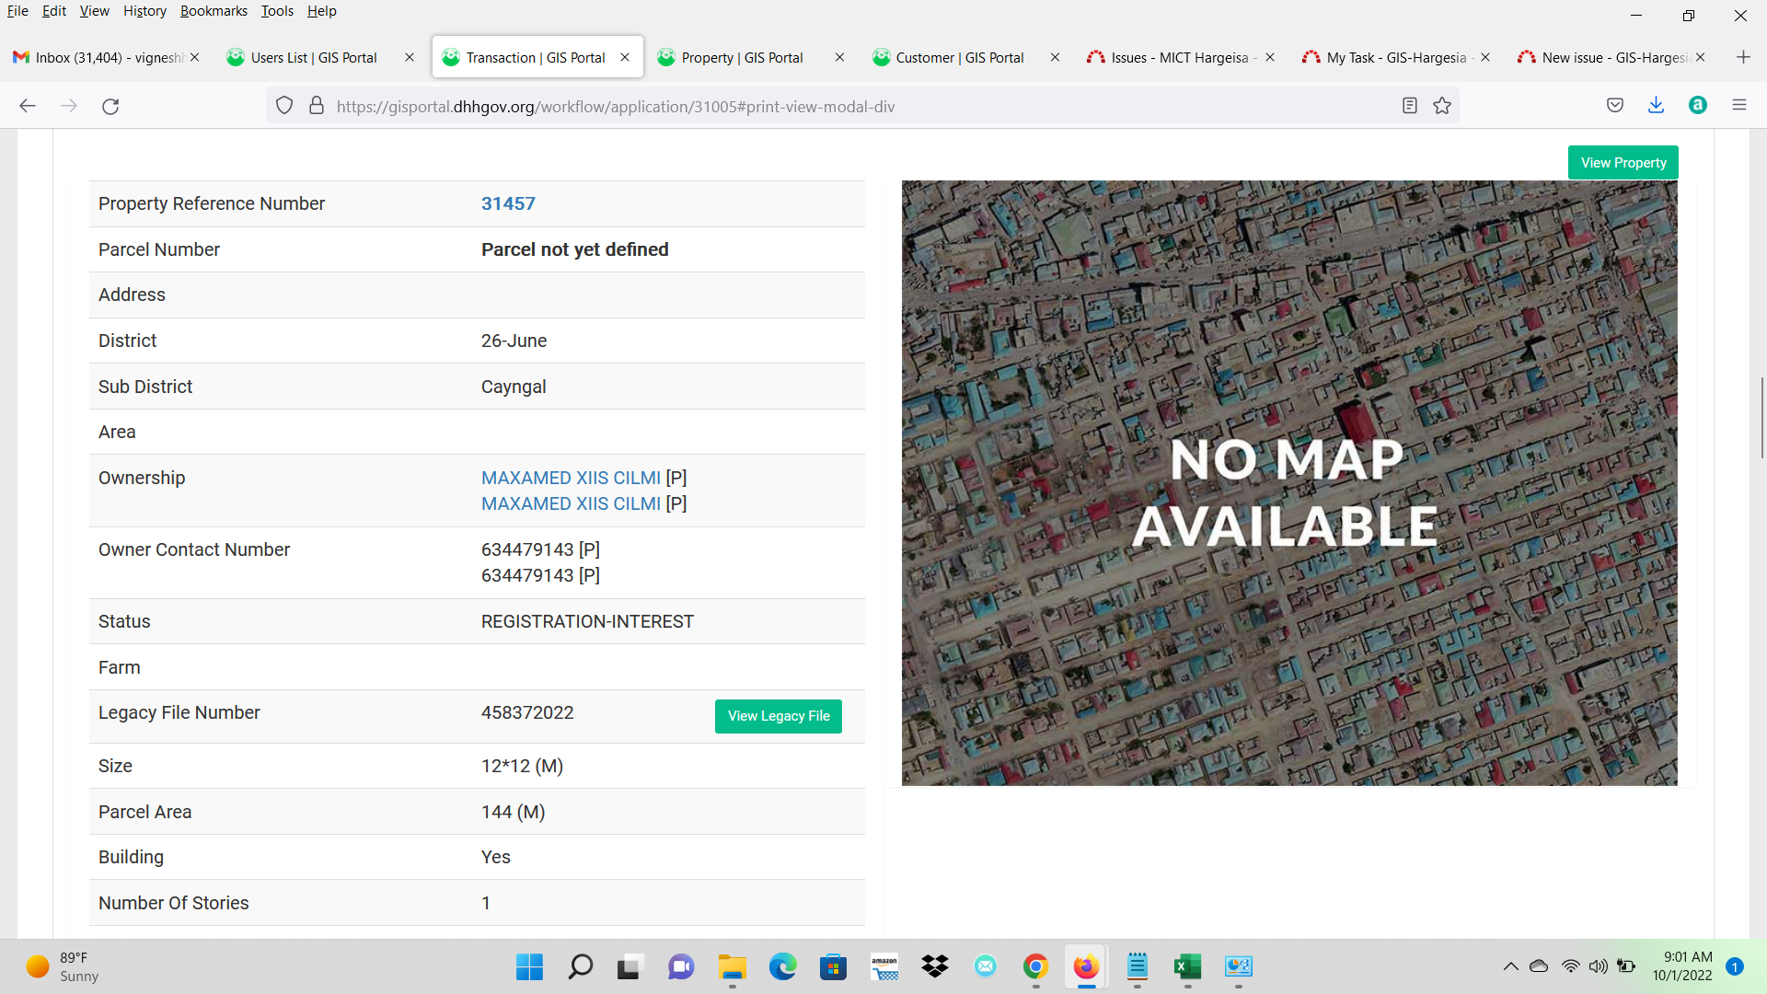Close the Users List | GIS Portal tab
1767x994 pixels.
(410, 57)
